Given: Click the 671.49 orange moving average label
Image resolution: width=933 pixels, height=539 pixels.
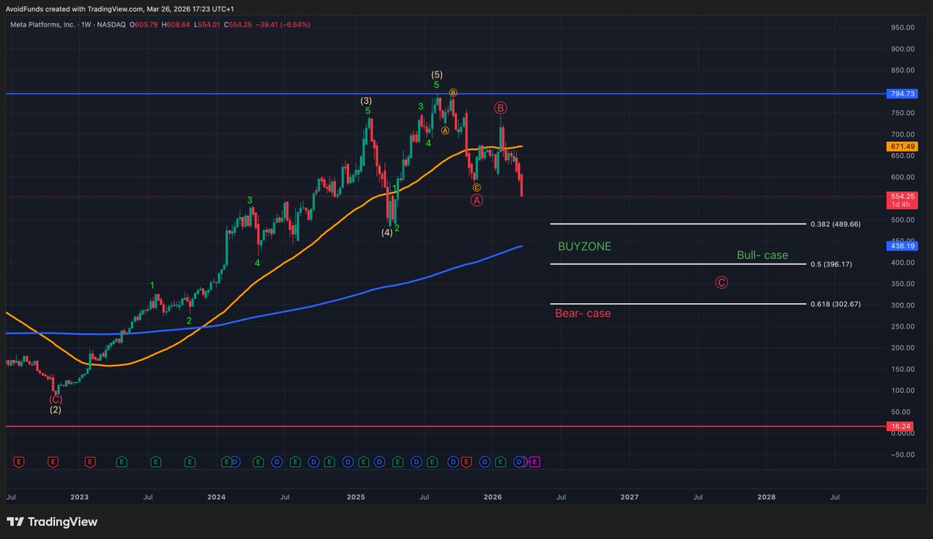Looking at the screenshot, I should 903,146.
